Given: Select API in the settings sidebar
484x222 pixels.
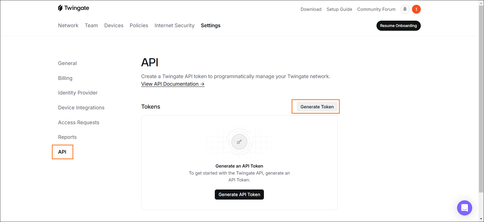Looking at the screenshot, I should [62, 152].
